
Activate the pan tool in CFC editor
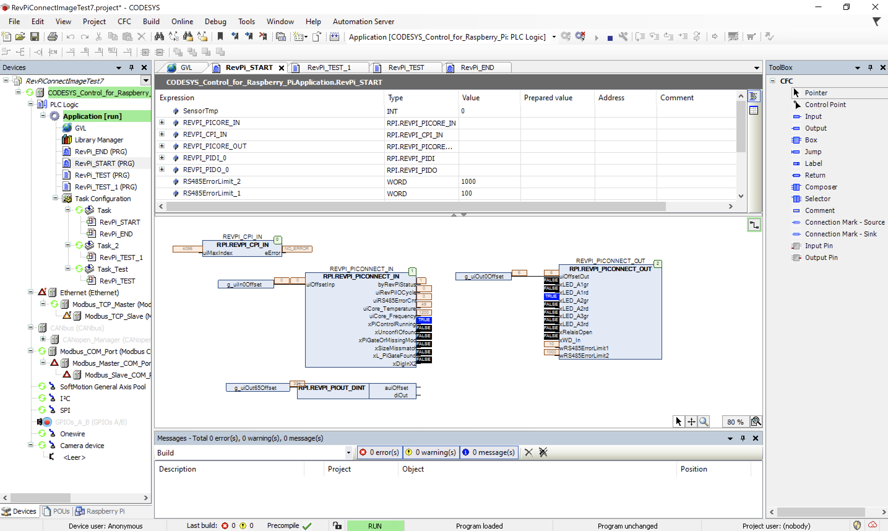click(691, 422)
